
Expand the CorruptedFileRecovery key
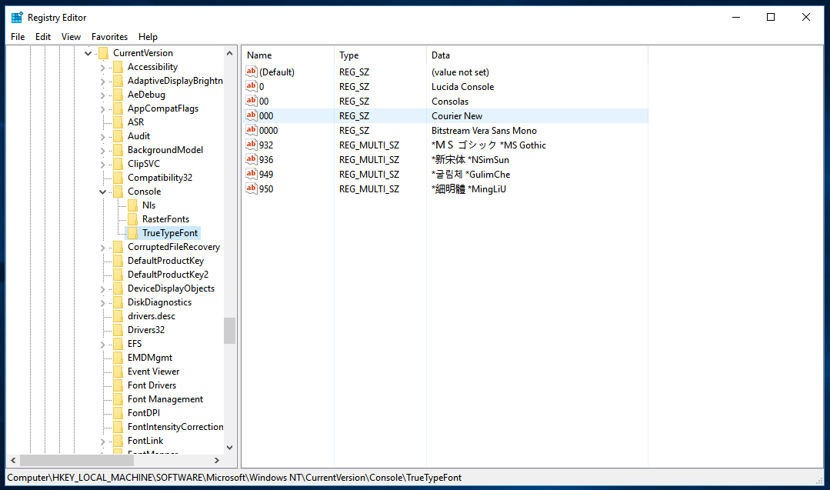pyautogui.click(x=102, y=247)
